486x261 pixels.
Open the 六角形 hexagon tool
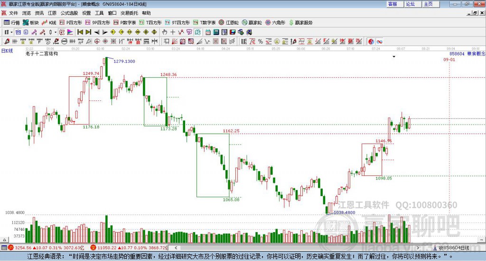pyautogui.click(x=275, y=23)
